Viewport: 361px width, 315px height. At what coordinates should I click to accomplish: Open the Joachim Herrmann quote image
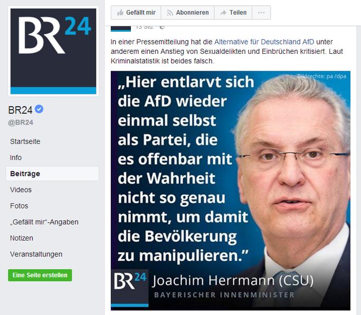[231, 190]
